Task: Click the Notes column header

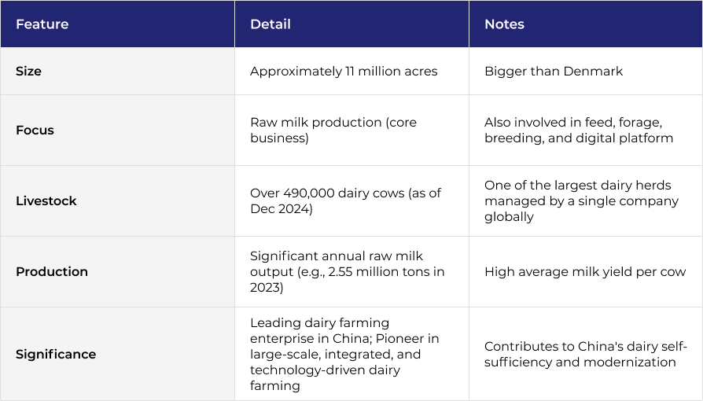Action: pos(504,24)
